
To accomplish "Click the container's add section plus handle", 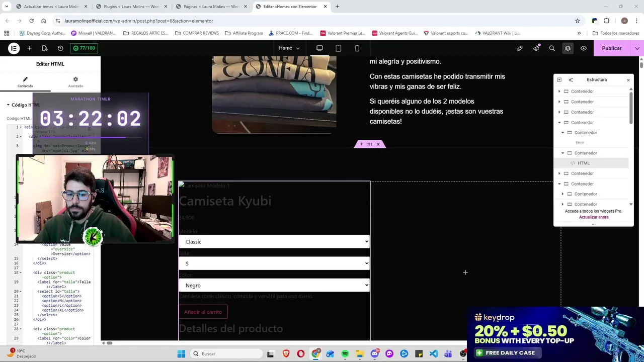I will click(x=361, y=144).
